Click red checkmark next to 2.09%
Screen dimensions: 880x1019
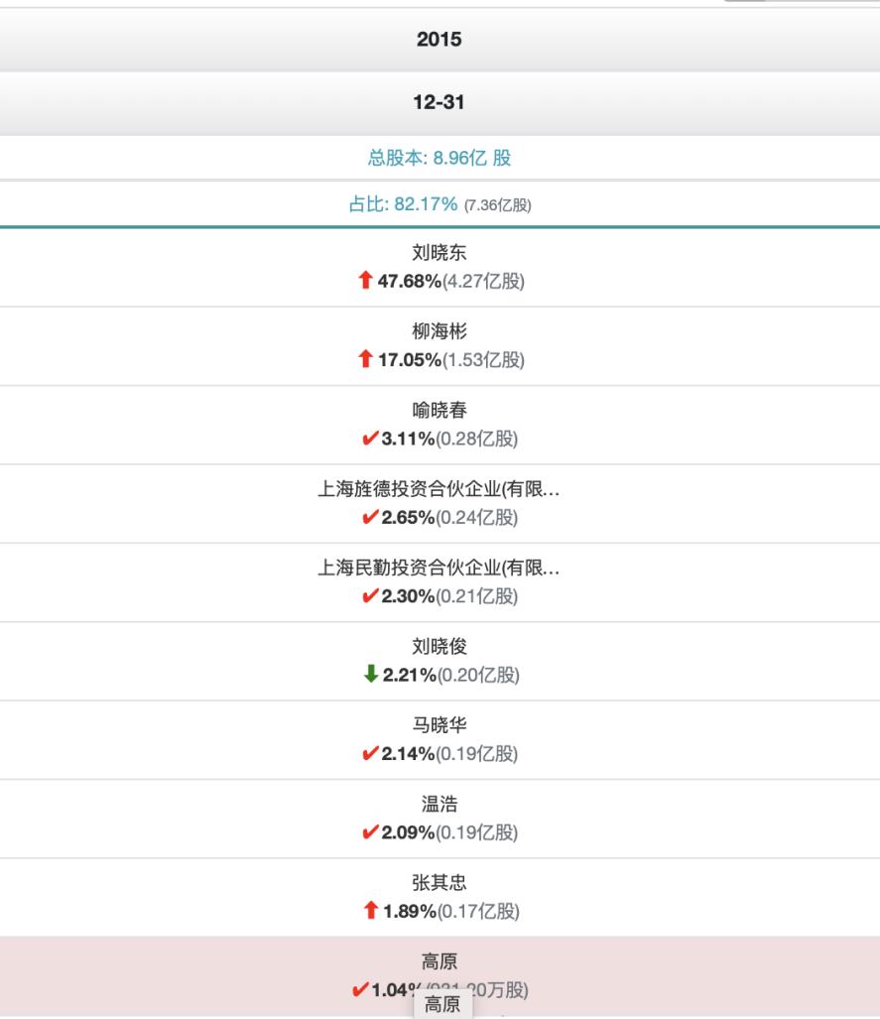point(371,831)
